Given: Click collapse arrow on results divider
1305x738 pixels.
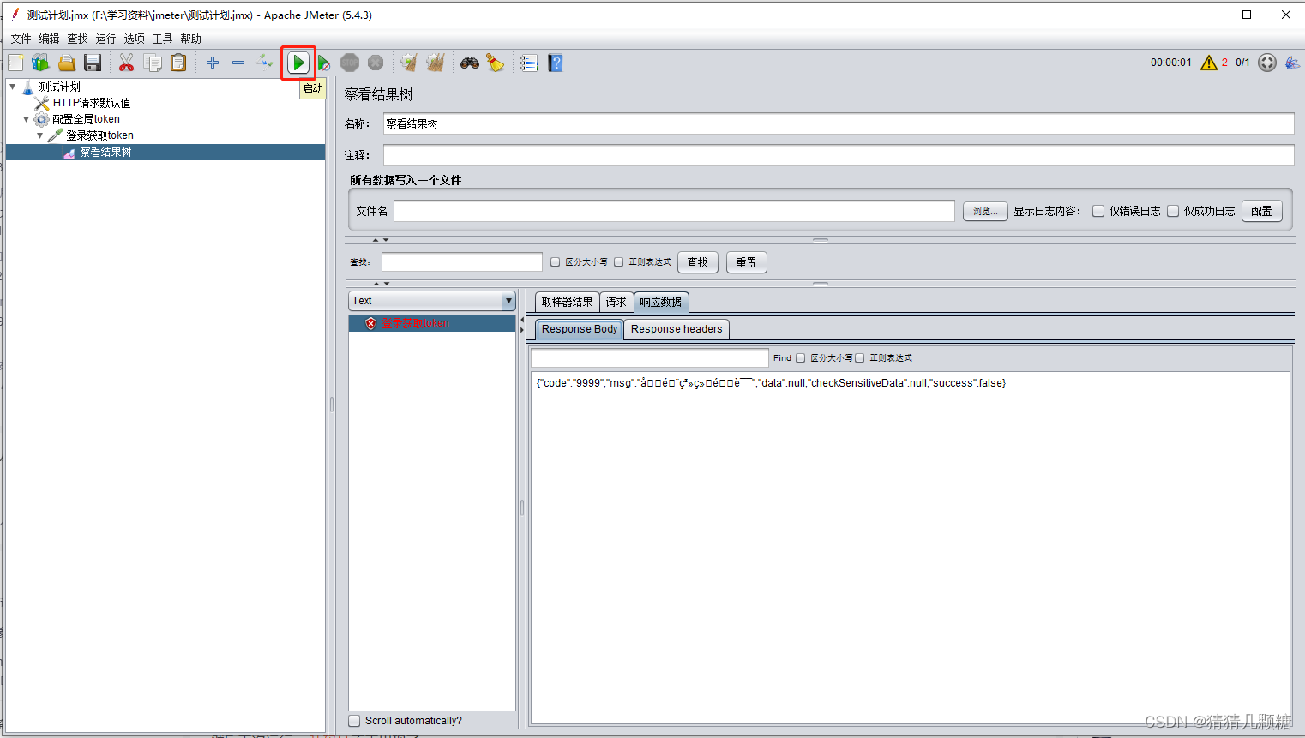Looking at the screenshot, I should 521,320.
